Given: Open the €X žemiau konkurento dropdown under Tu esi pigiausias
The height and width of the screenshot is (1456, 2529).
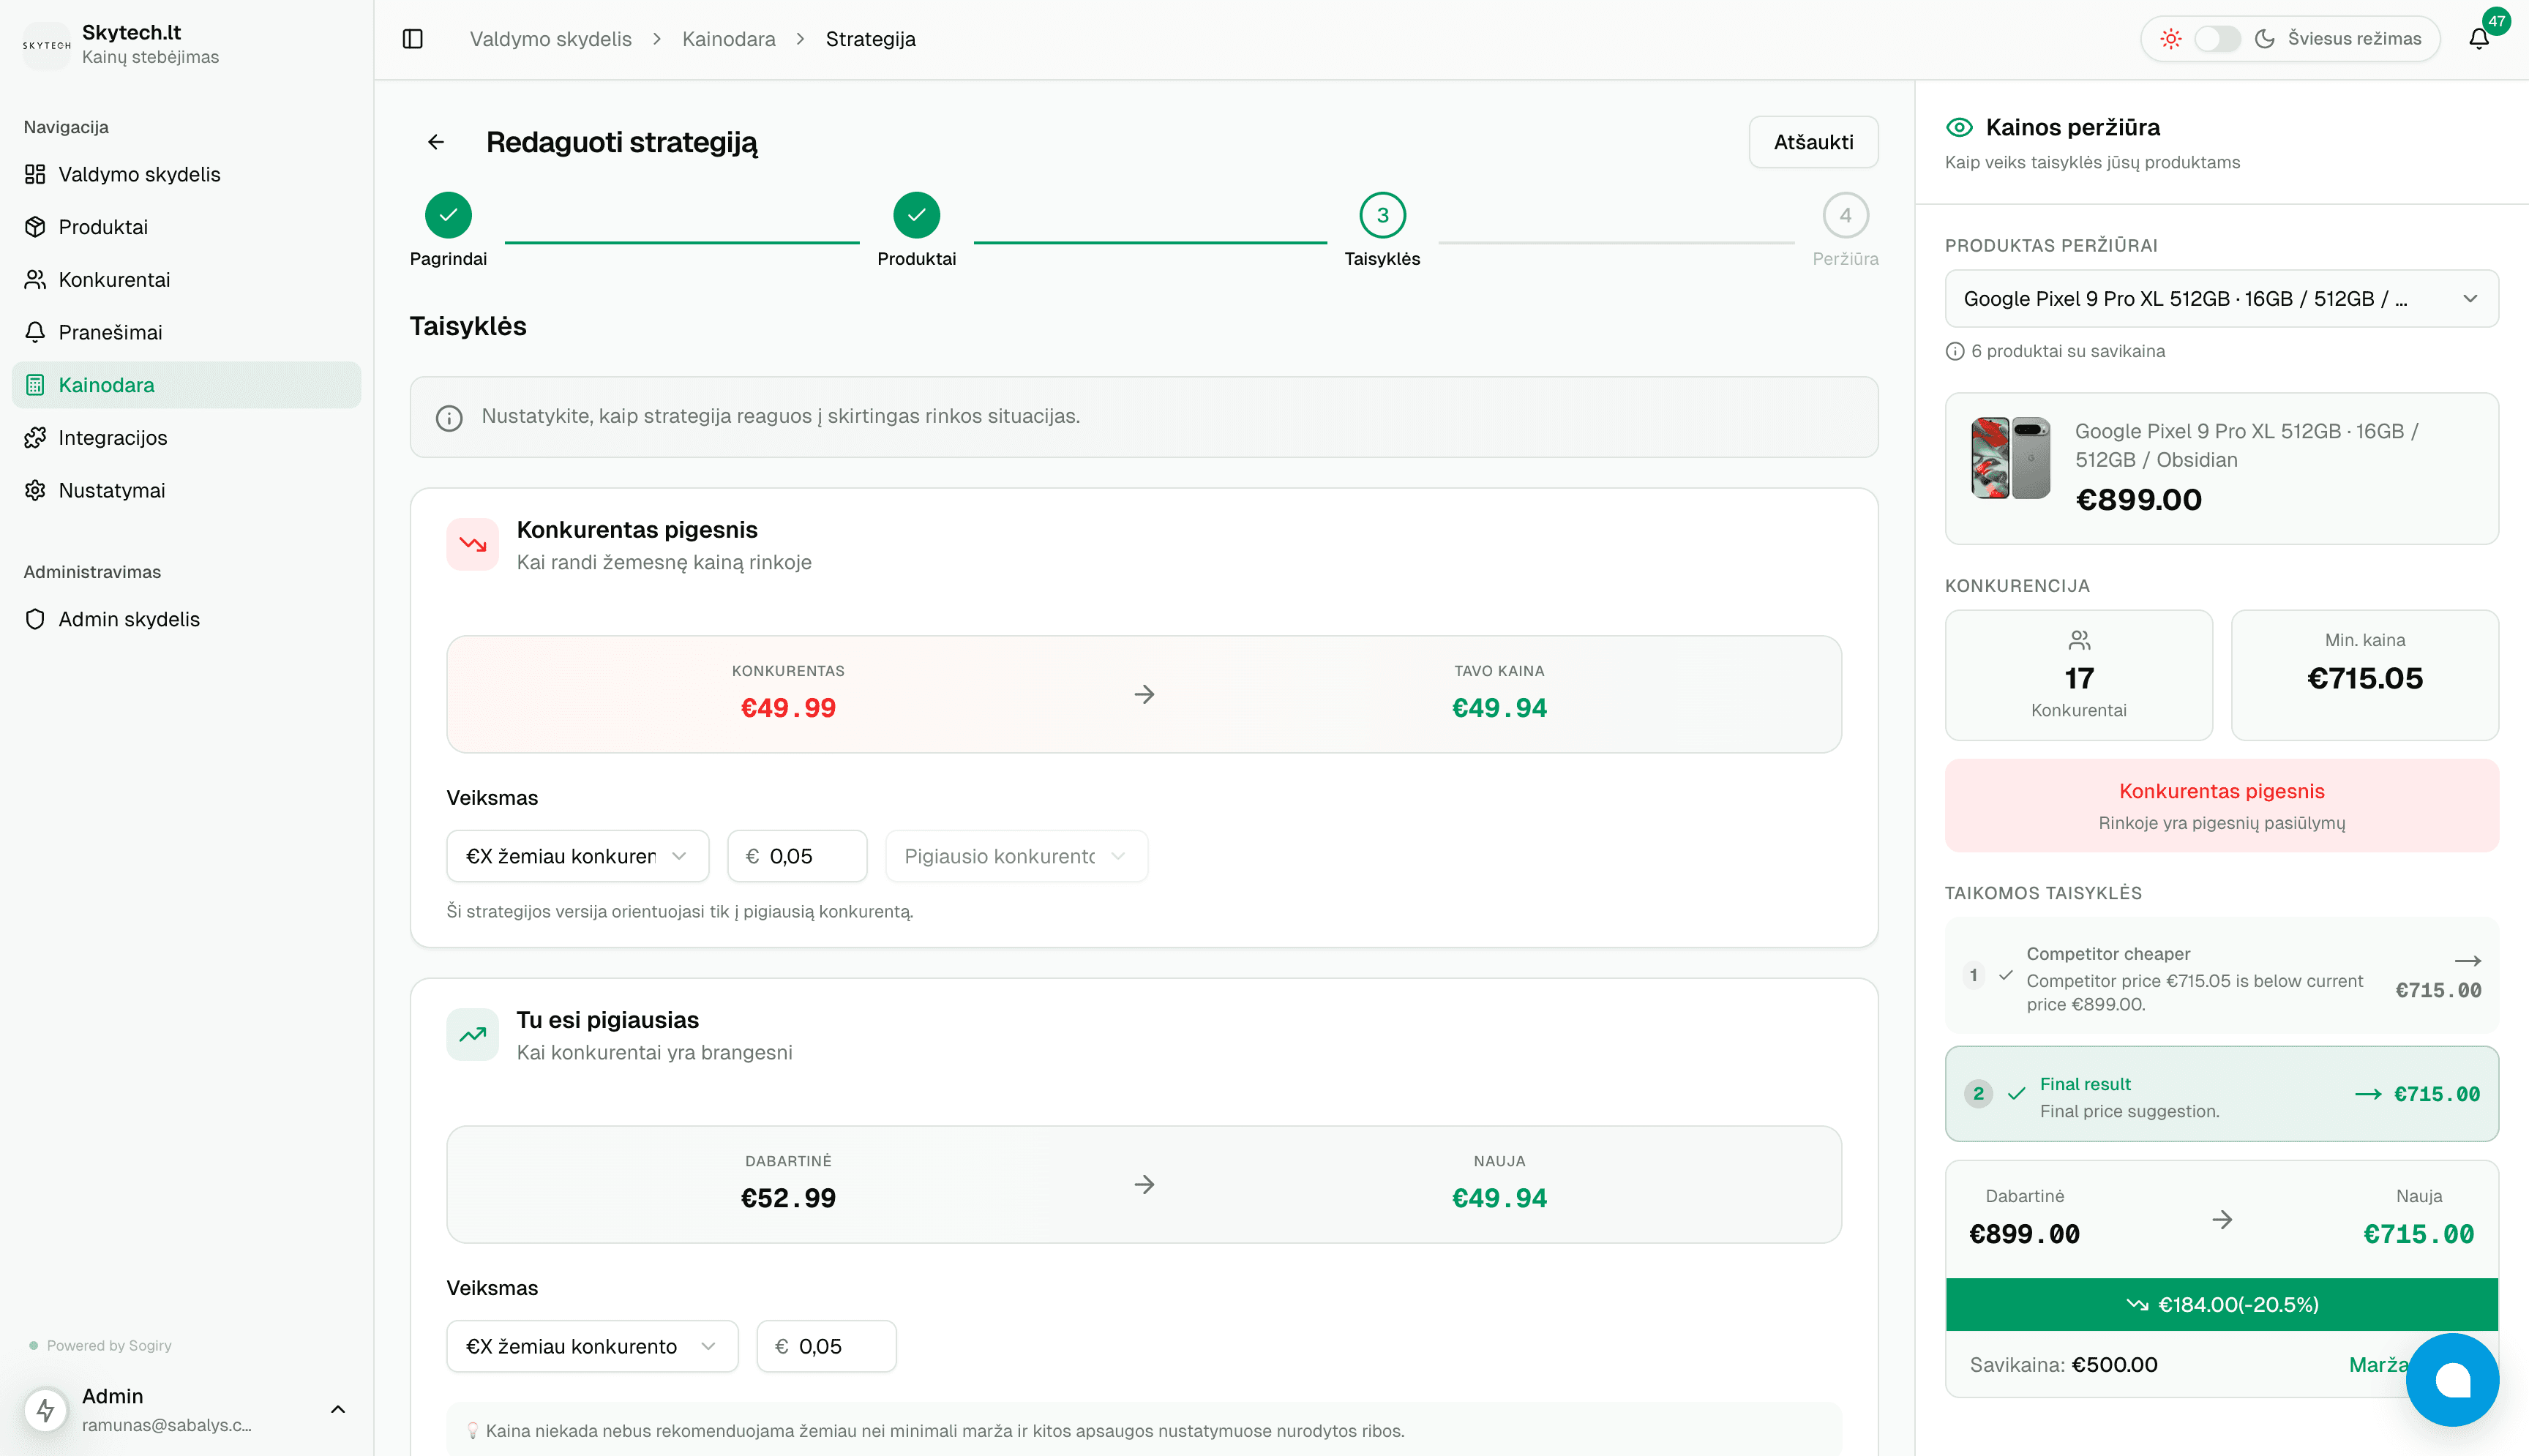Looking at the screenshot, I should [x=592, y=1346].
